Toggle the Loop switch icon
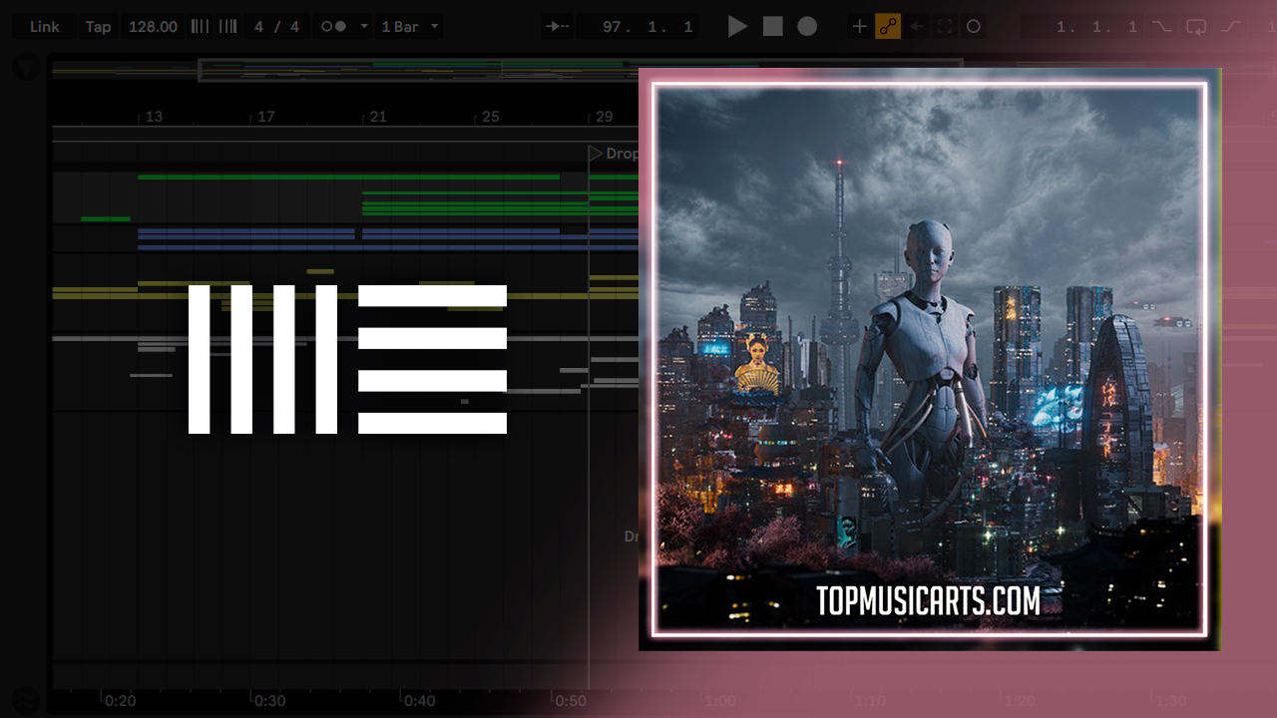The height and width of the screenshot is (718, 1277). 1195,27
